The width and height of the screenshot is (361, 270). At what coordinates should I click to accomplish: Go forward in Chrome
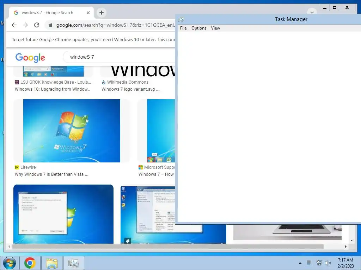25,25
